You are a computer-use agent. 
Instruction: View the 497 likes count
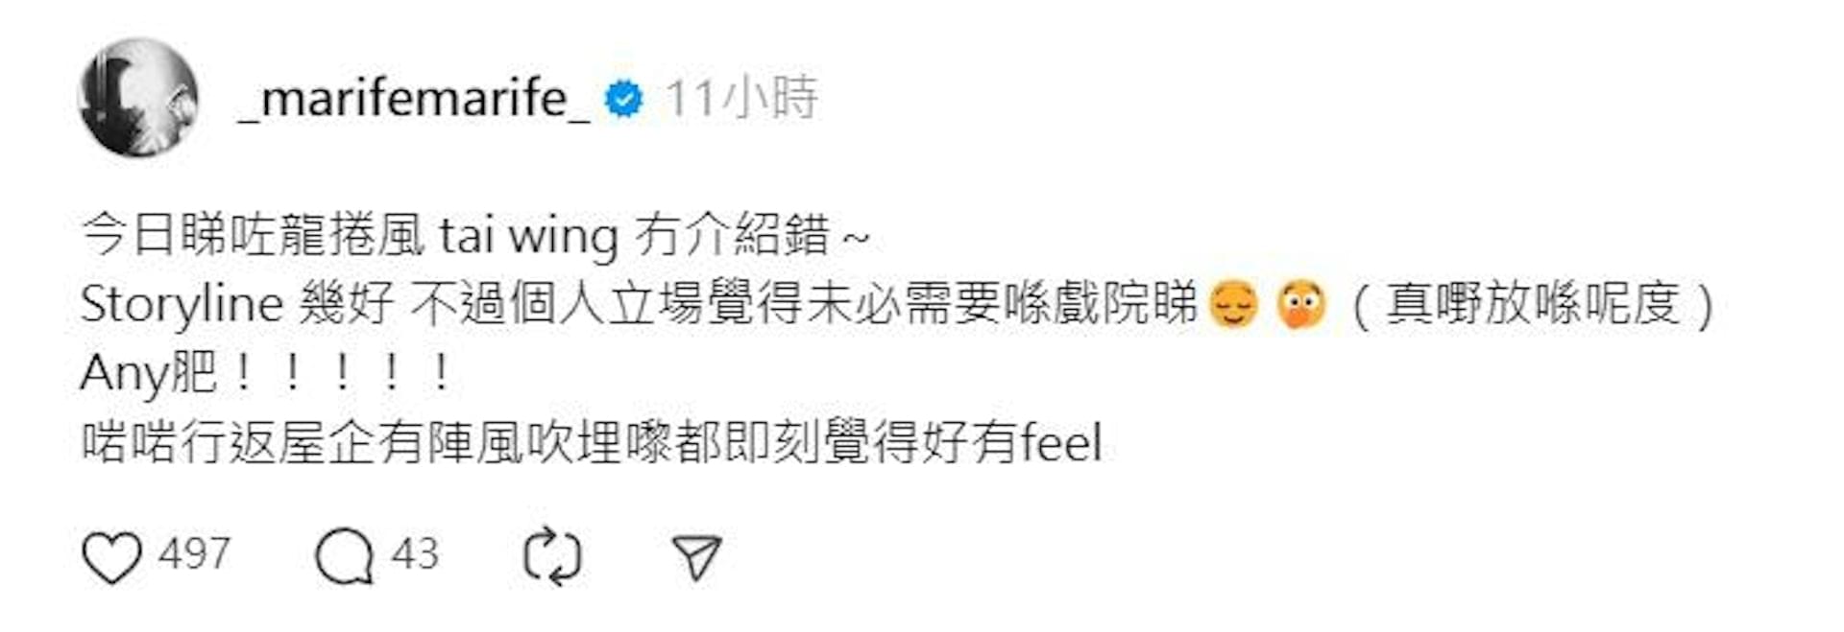pos(195,554)
